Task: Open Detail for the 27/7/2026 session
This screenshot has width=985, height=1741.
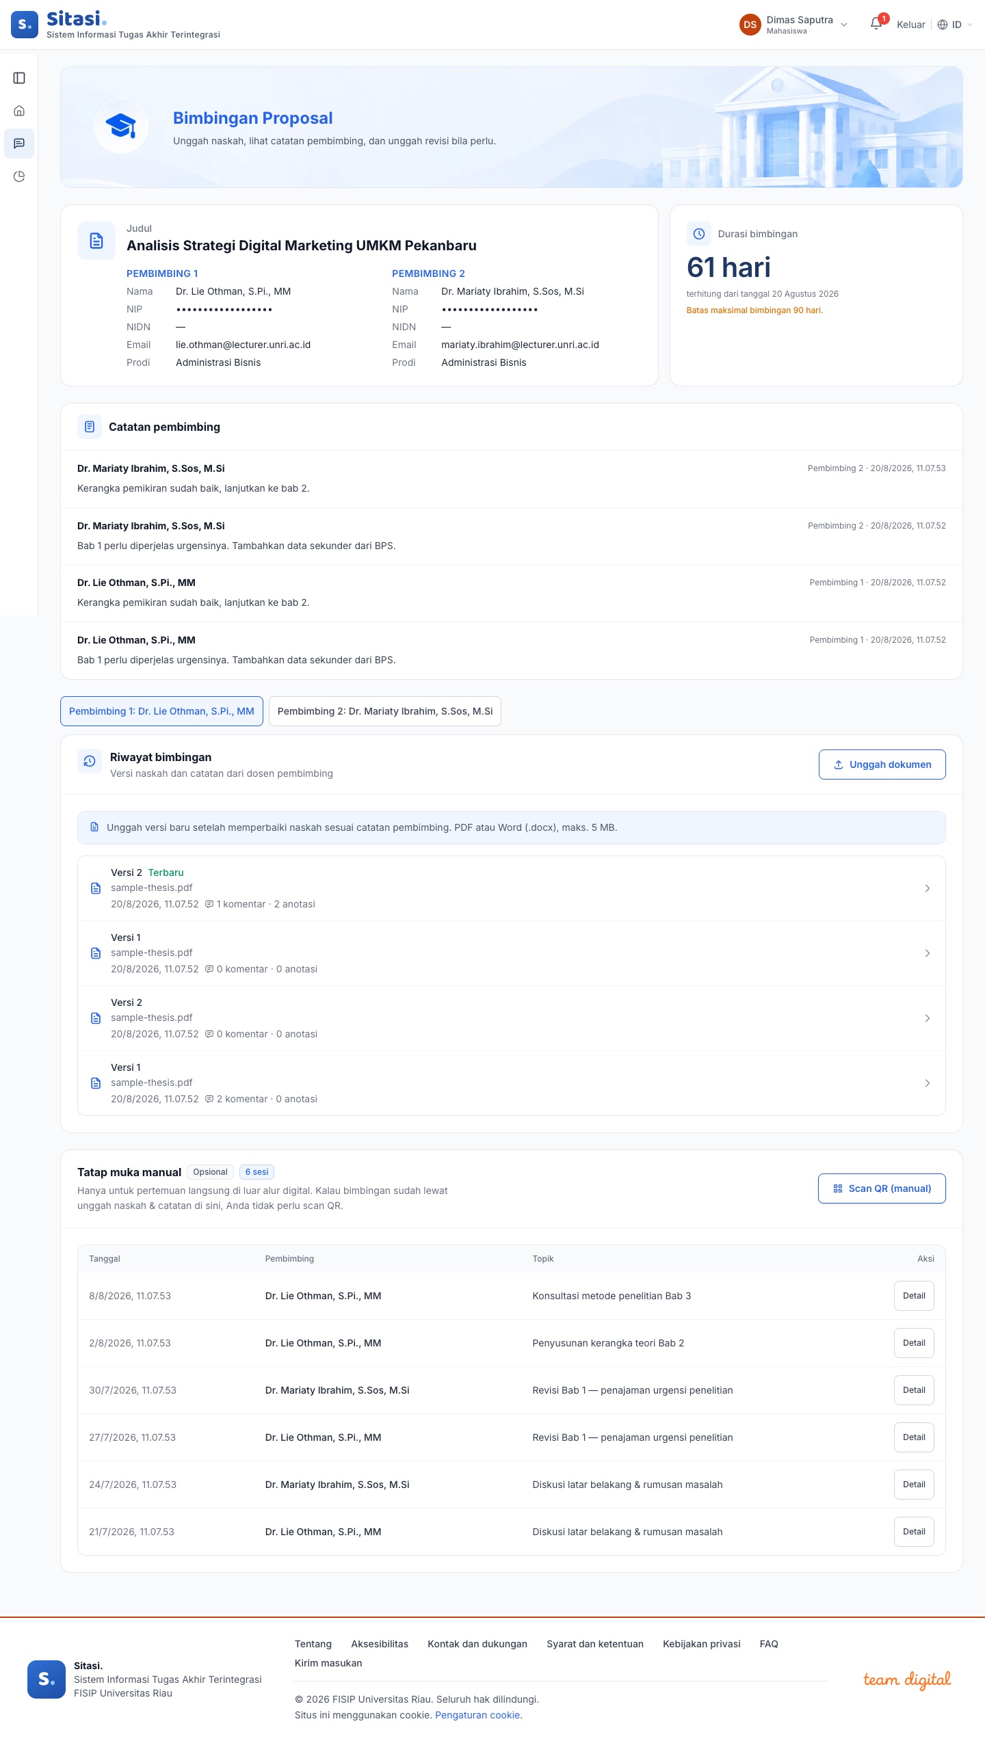Action: [914, 1437]
